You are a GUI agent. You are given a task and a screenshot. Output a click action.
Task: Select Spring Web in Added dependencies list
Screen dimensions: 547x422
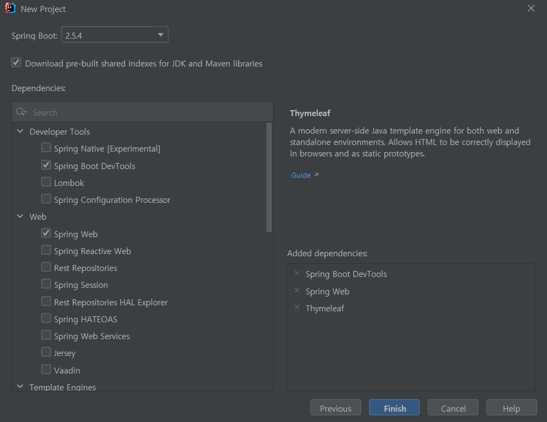pyautogui.click(x=327, y=291)
